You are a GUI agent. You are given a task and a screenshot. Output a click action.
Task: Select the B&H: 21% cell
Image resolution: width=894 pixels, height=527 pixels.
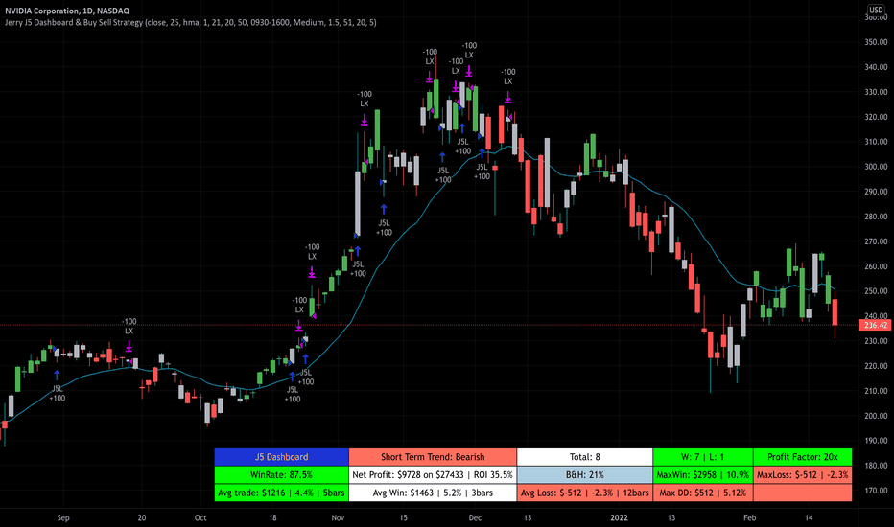[x=585, y=474]
